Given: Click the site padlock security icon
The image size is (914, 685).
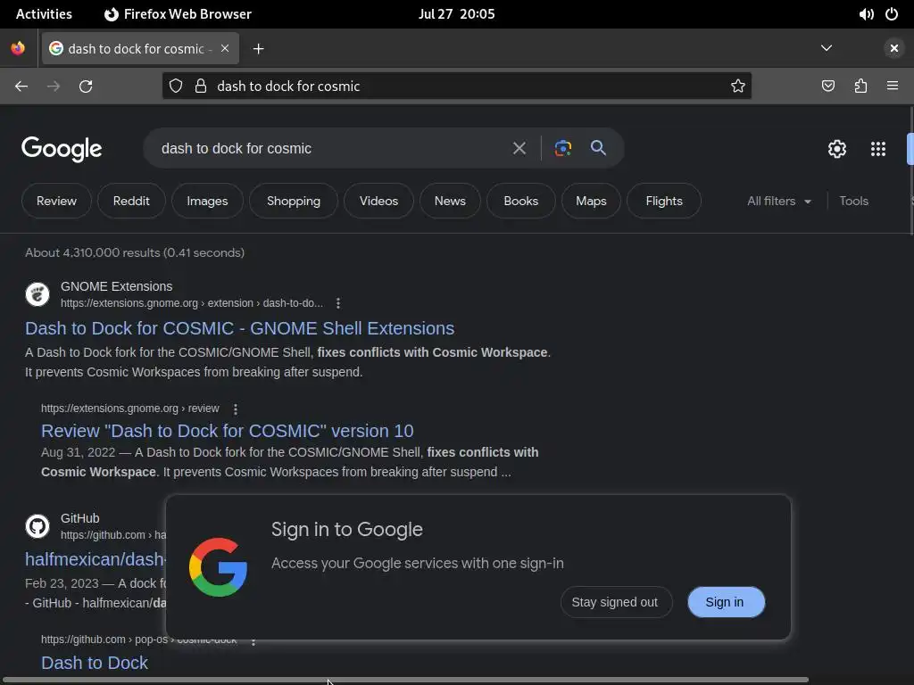Looking at the screenshot, I should (201, 87).
